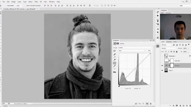
Task: Enable the Auto-Select checkbox
Action: click(6, 6)
